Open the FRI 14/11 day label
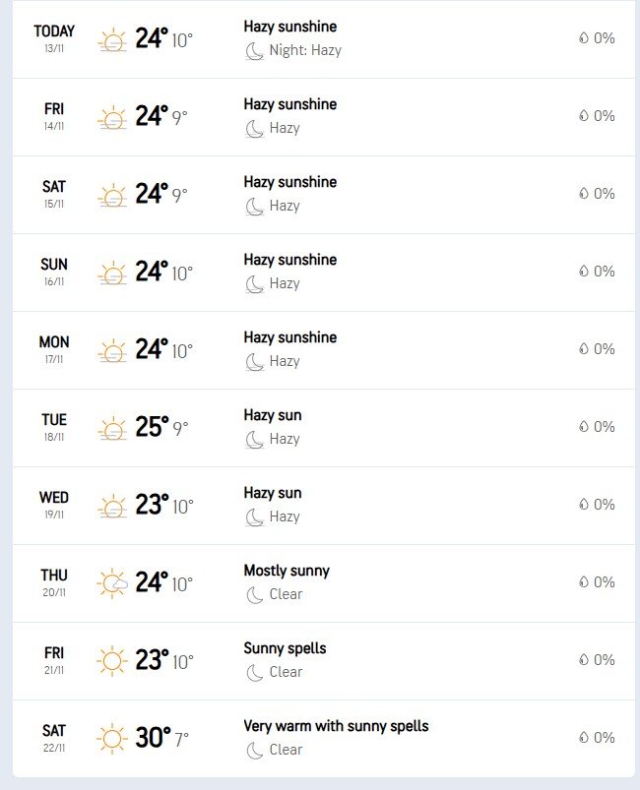Screen dimensions: 640x790 point(54,116)
